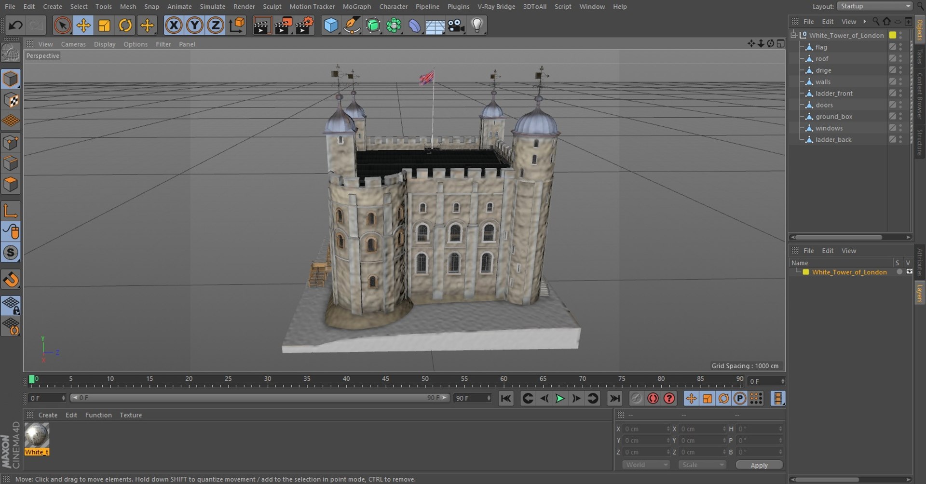
Task: Toggle Y axis lock
Action: pos(194,25)
